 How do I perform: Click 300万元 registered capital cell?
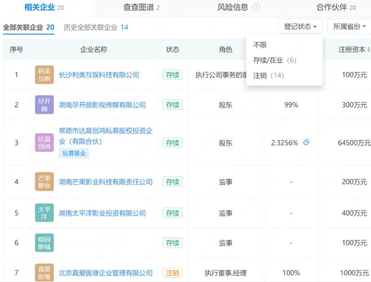tap(354, 105)
